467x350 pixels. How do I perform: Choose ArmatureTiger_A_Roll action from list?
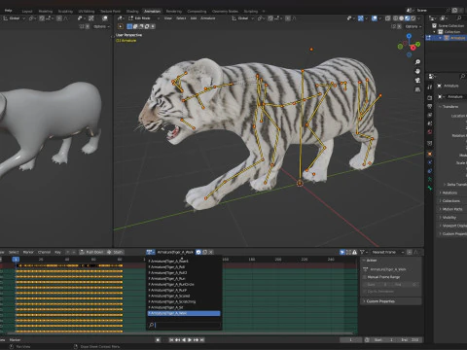(x=184, y=267)
